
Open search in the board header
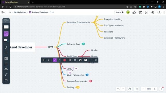coord(159,12)
